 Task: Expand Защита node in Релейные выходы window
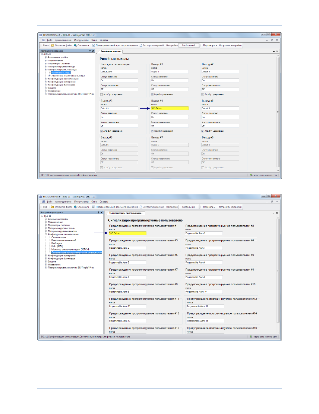click(x=46, y=88)
